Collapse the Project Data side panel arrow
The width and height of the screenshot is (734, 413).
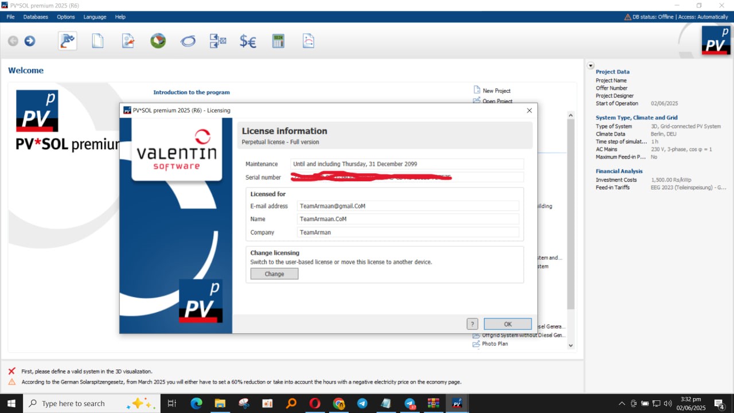[591, 66]
